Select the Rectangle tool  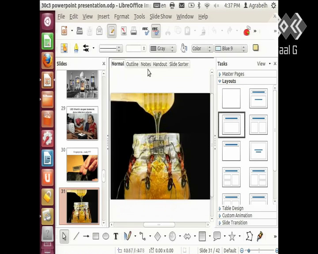pos(96,236)
